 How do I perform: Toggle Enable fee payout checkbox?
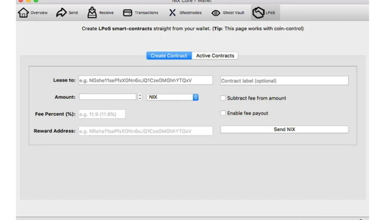(x=223, y=113)
